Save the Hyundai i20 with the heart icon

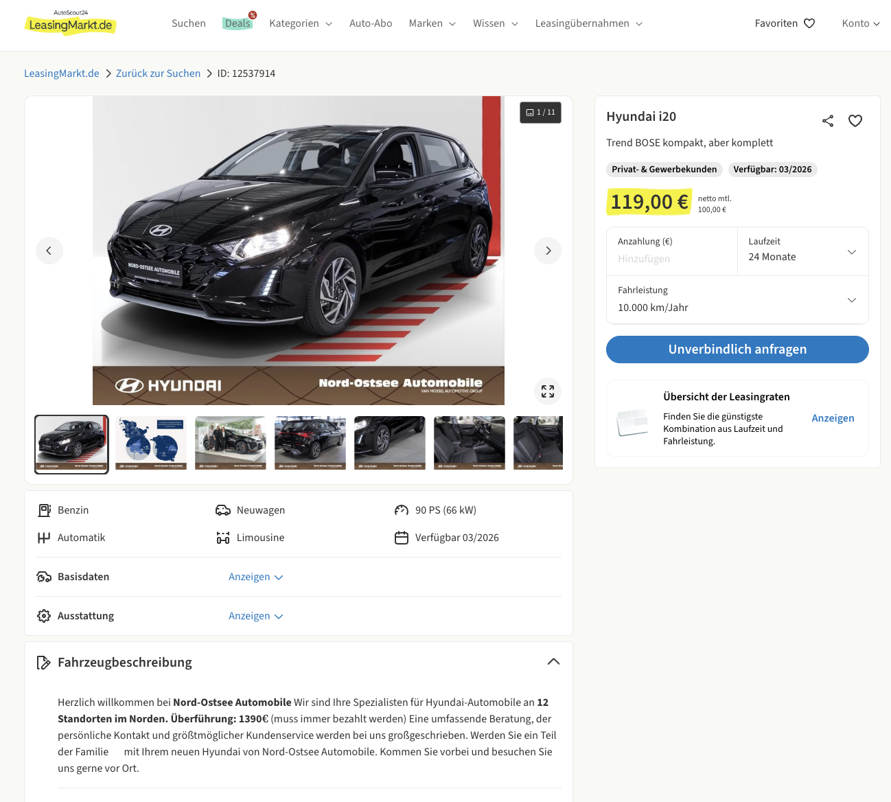855,121
